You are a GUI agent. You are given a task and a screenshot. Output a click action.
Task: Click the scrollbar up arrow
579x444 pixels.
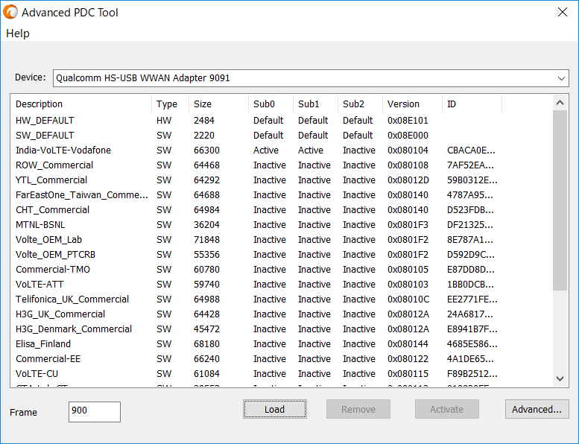click(x=561, y=102)
